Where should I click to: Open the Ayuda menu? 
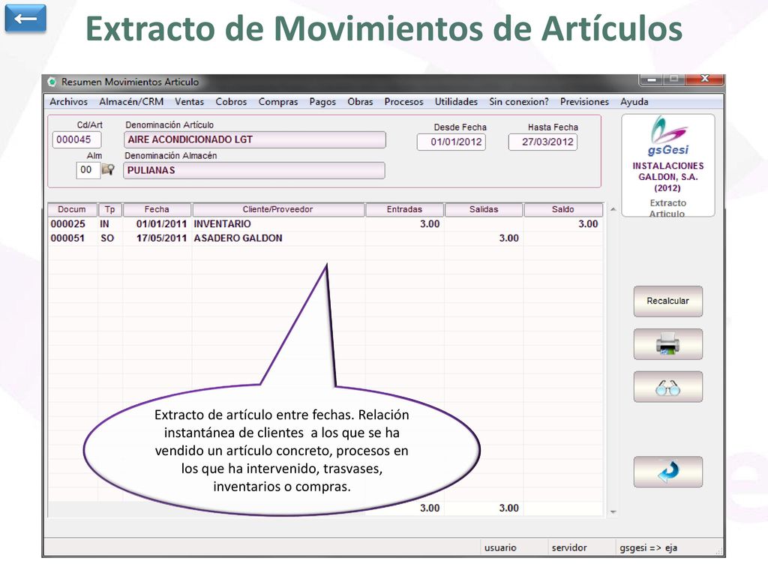point(634,102)
